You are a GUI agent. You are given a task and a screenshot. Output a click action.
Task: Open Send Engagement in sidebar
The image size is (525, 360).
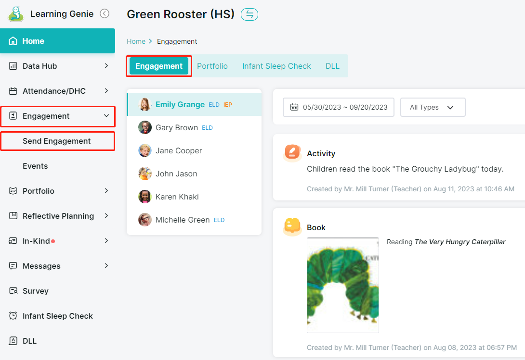click(57, 141)
